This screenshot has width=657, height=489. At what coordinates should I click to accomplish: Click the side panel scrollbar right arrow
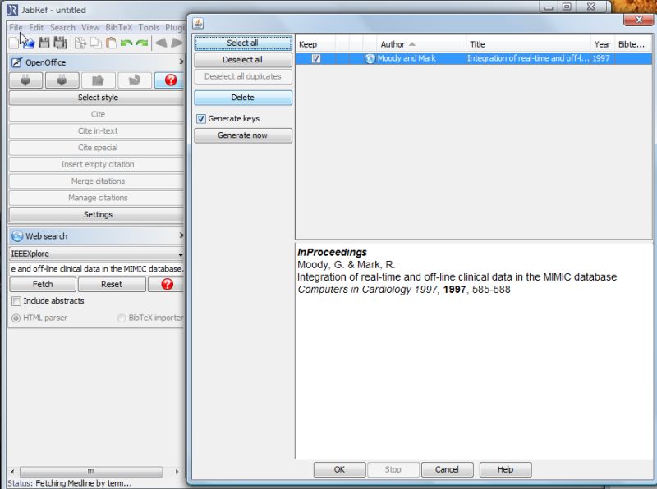(177, 472)
